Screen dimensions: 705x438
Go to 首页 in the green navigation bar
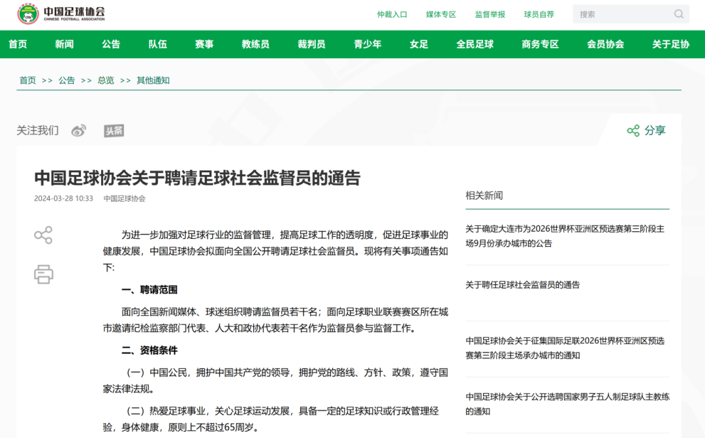click(18, 44)
